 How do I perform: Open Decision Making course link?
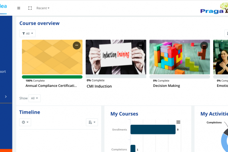[166, 86]
